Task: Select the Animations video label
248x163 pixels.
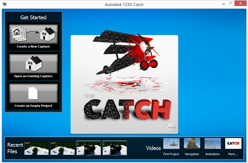Action: click(x=212, y=154)
